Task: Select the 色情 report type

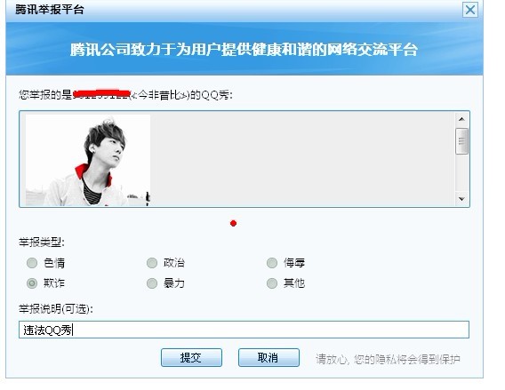Action: 32,263
